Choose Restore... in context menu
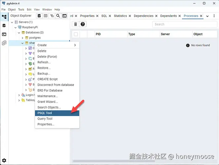This screenshot has height=165, width=219. pyautogui.click(x=57, y=68)
